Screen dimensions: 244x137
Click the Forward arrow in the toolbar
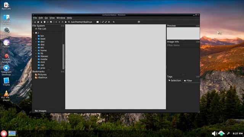(x=59, y=22)
